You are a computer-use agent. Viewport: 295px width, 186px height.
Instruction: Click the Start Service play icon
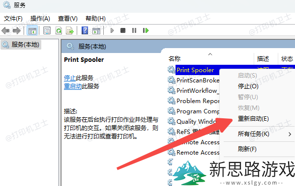(x=112, y=30)
